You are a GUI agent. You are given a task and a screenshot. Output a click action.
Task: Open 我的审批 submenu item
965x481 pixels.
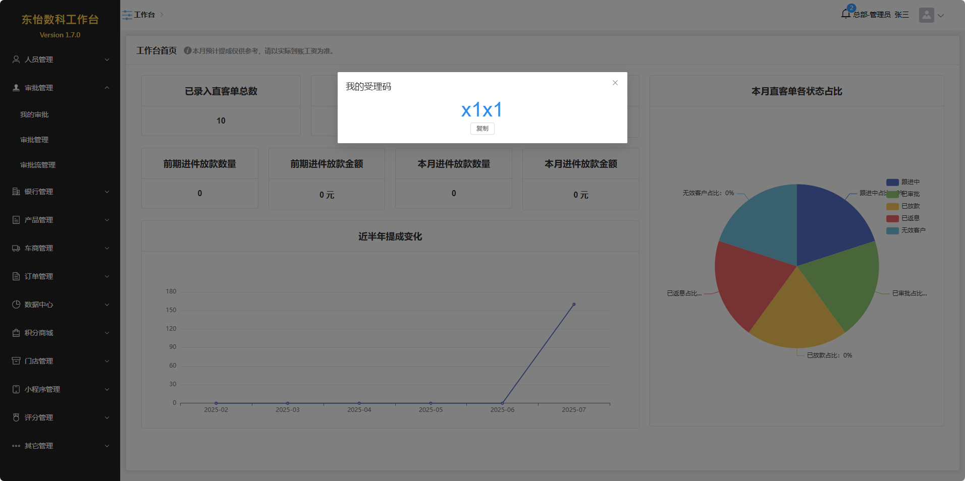click(x=34, y=115)
